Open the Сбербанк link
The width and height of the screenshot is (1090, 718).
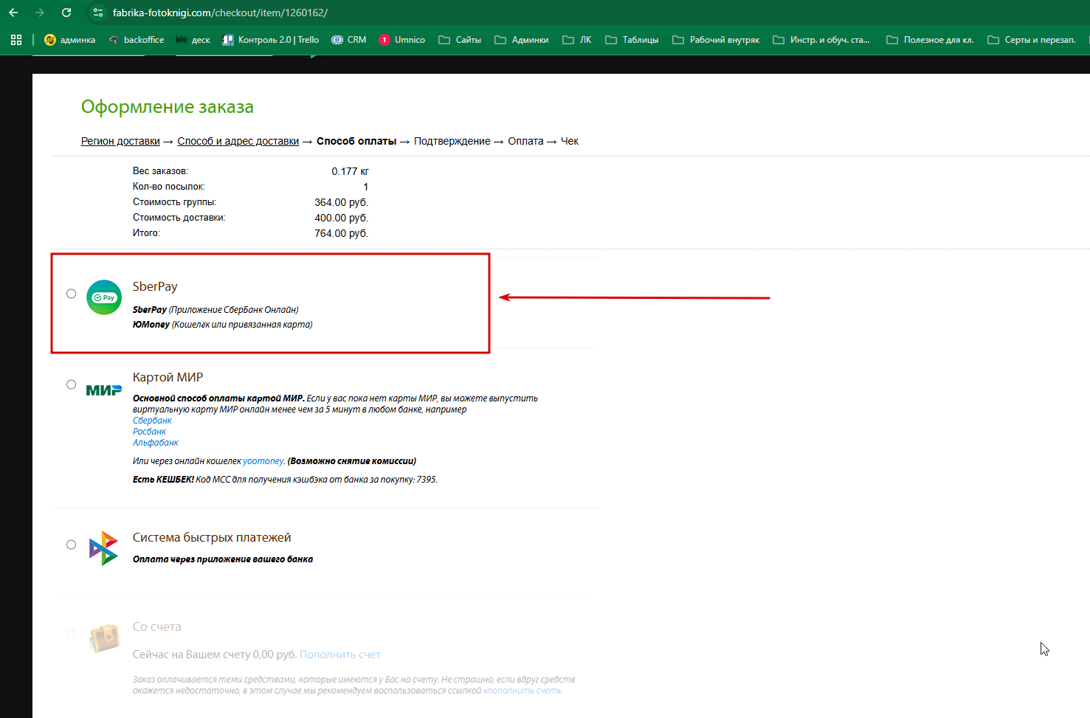click(152, 421)
